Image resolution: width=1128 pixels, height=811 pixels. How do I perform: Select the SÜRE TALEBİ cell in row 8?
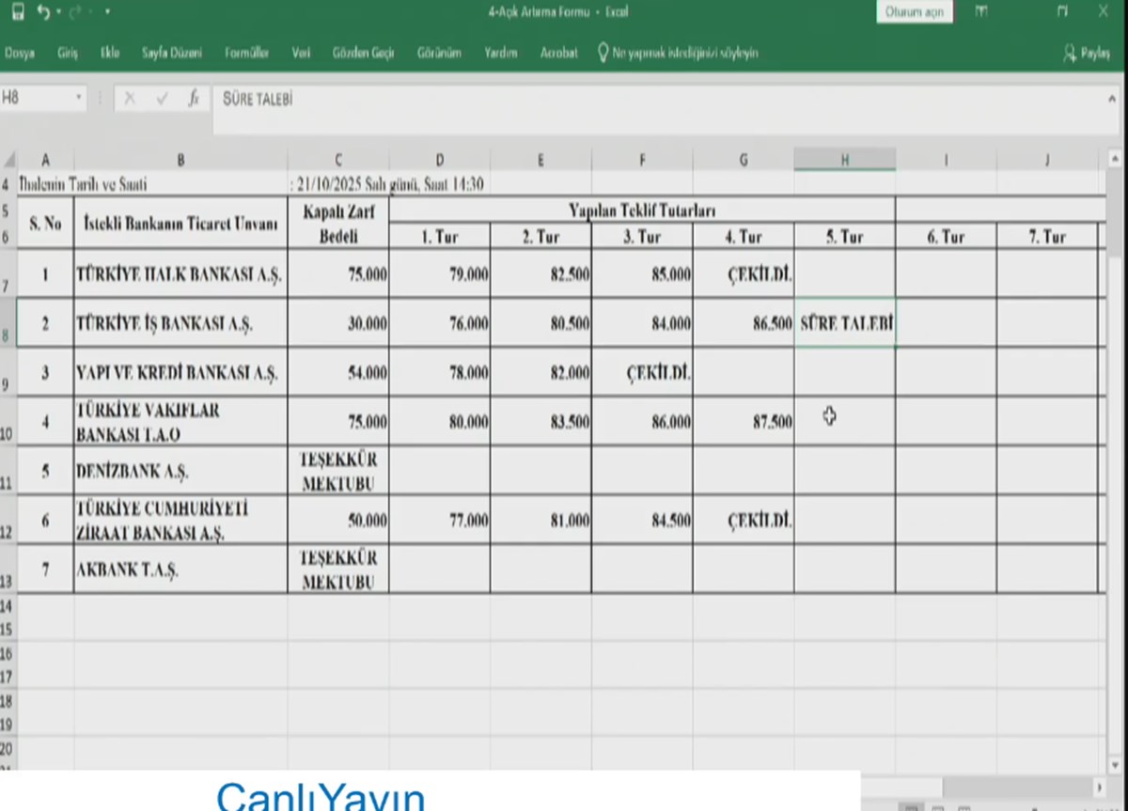point(844,324)
